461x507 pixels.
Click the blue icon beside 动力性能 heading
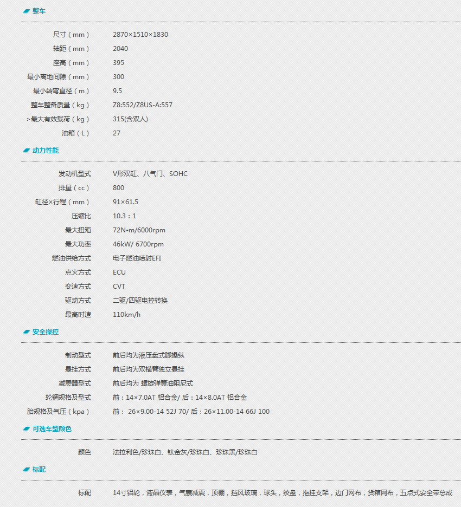tap(26, 151)
